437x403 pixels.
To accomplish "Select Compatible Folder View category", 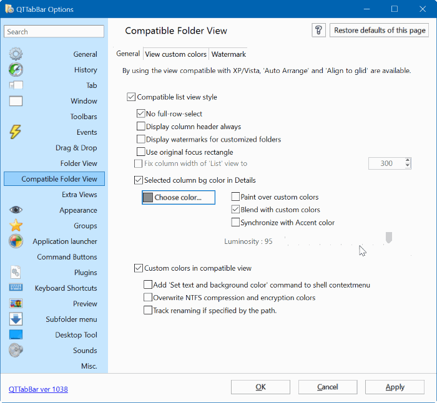I will [x=54, y=179].
